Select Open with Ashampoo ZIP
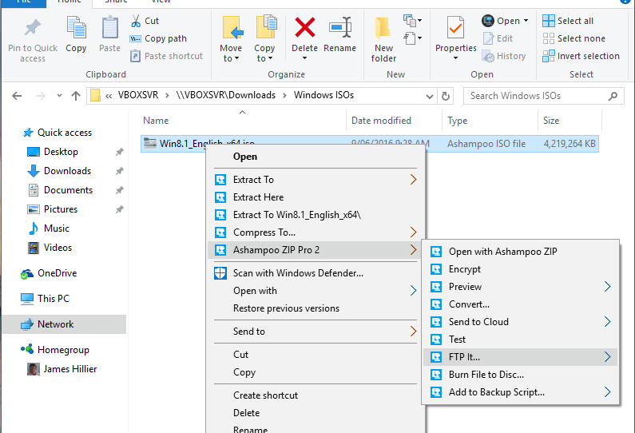635x433 pixels. tap(521, 252)
